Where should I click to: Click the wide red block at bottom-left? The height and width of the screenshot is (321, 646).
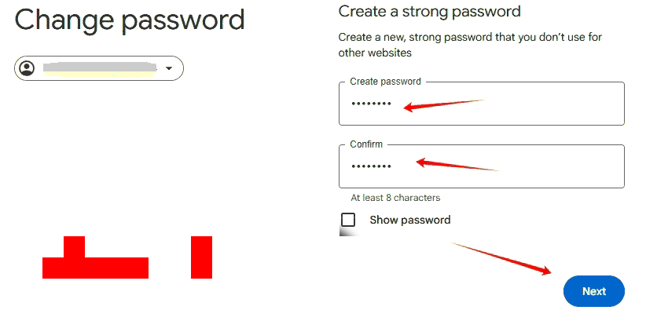[x=94, y=267]
